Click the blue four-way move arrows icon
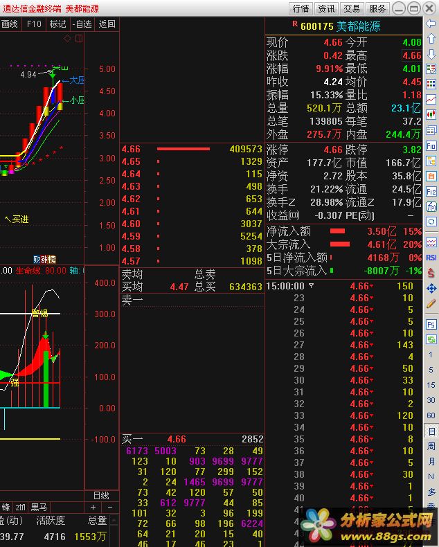This screenshot has width=439, height=547. pyautogui.click(x=431, y=288)
